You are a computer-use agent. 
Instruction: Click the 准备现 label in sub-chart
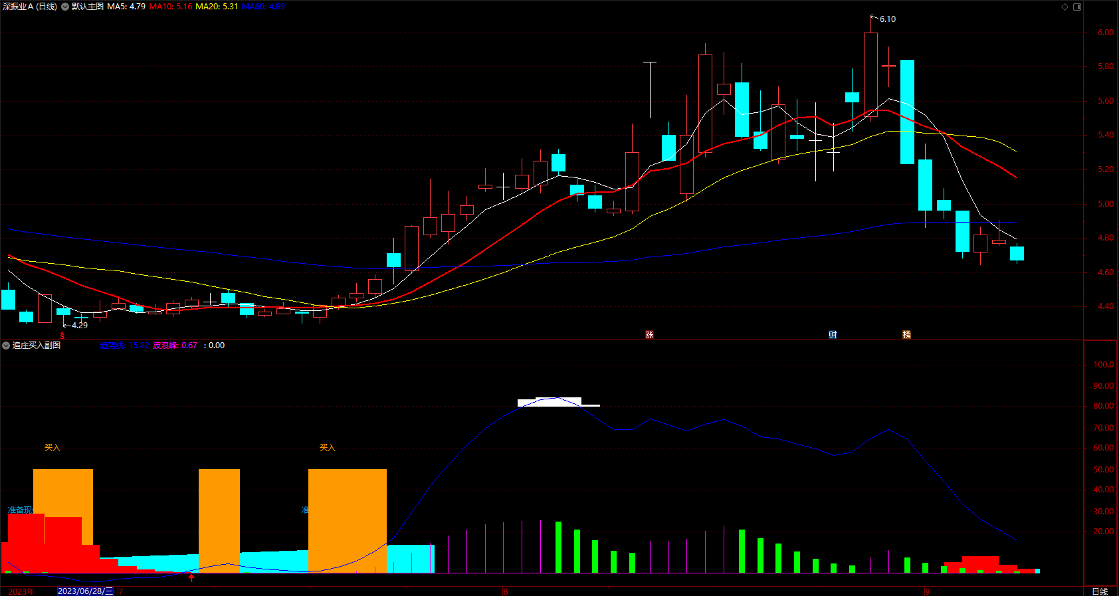[20, 510]
